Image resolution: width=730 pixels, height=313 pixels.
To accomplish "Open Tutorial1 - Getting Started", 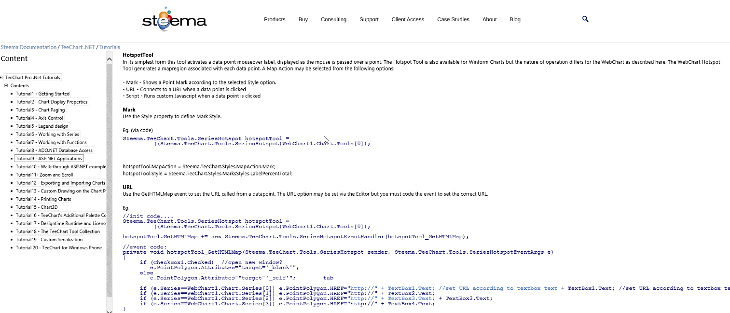I will (42, 94).
